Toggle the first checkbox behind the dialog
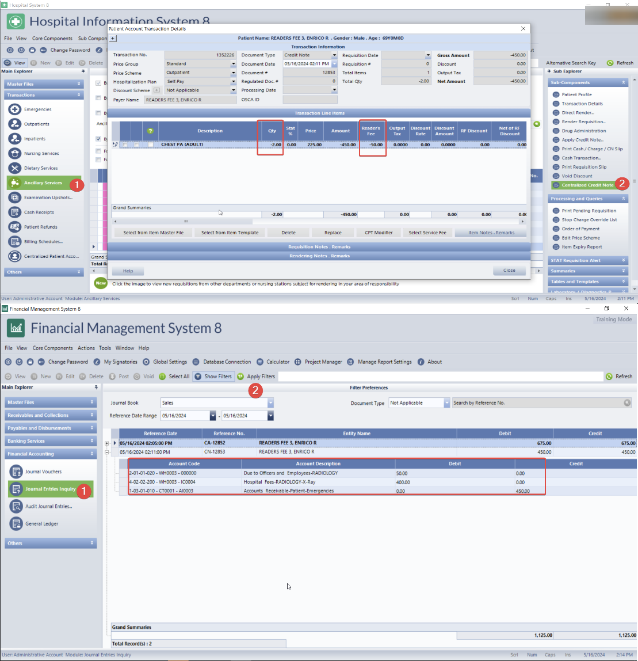Image resolution: width=638 pixels, height=661 pixels. (x=98, y=84)
